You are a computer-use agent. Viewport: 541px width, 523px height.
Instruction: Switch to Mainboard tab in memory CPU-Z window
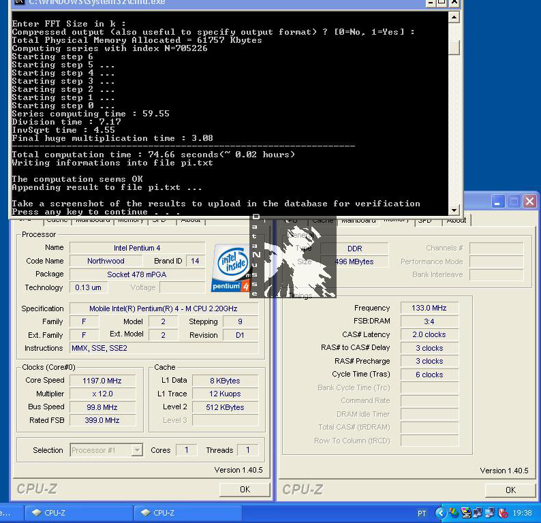click(x=359, y=221)
